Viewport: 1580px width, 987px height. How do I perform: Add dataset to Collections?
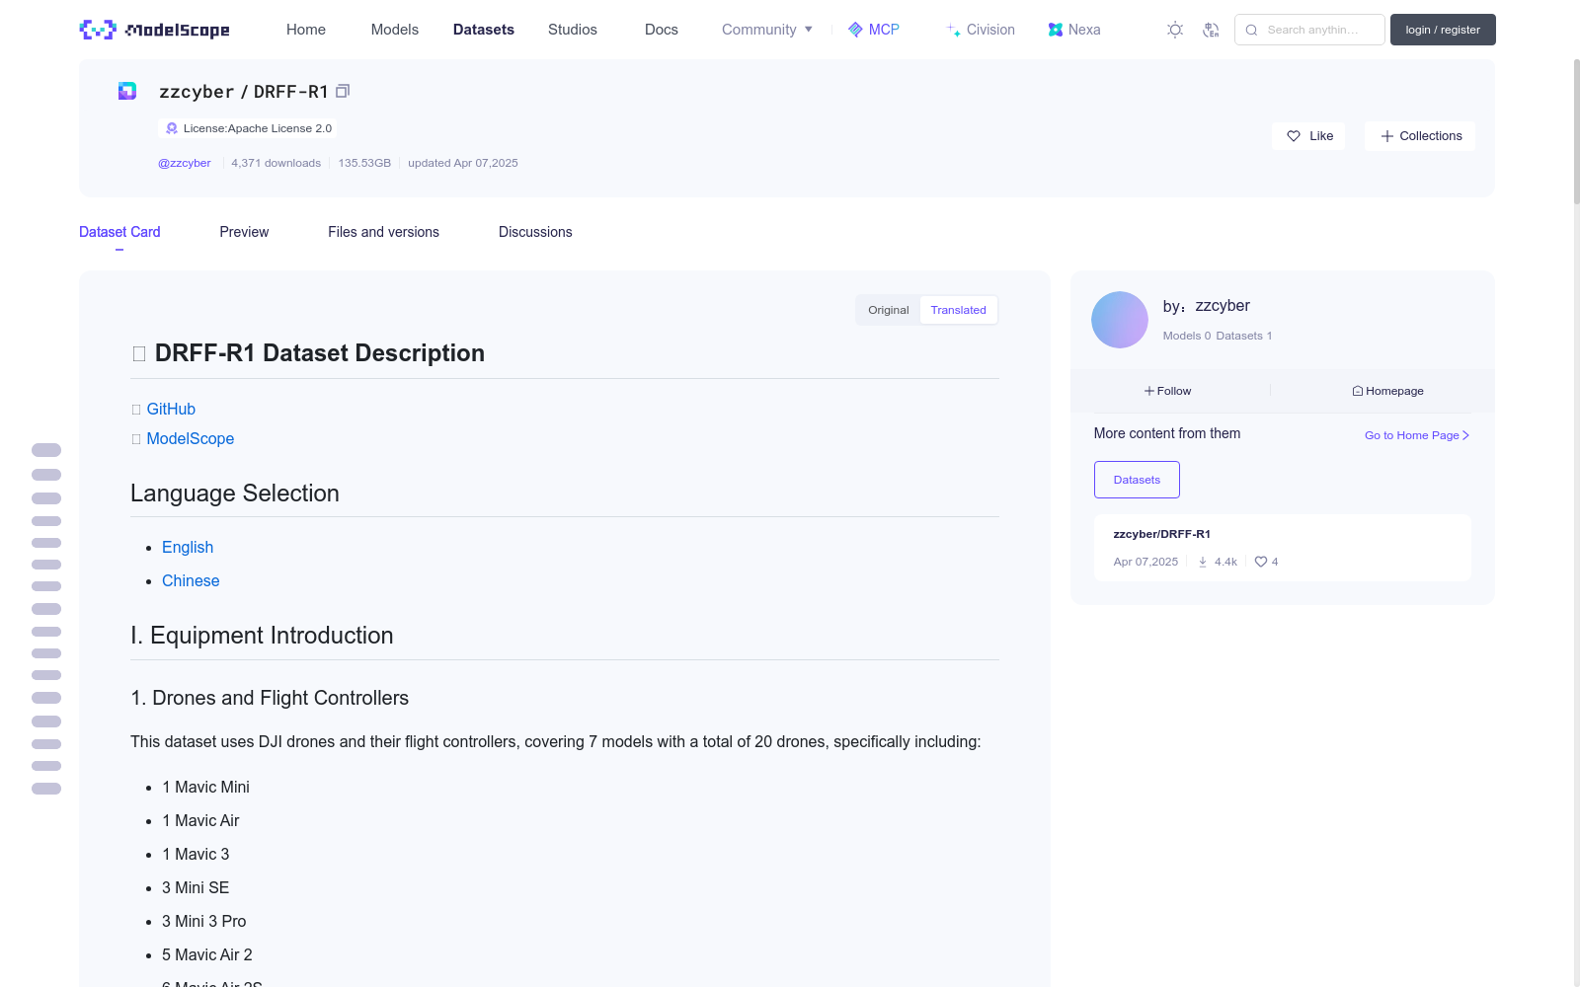(1420, 136)
